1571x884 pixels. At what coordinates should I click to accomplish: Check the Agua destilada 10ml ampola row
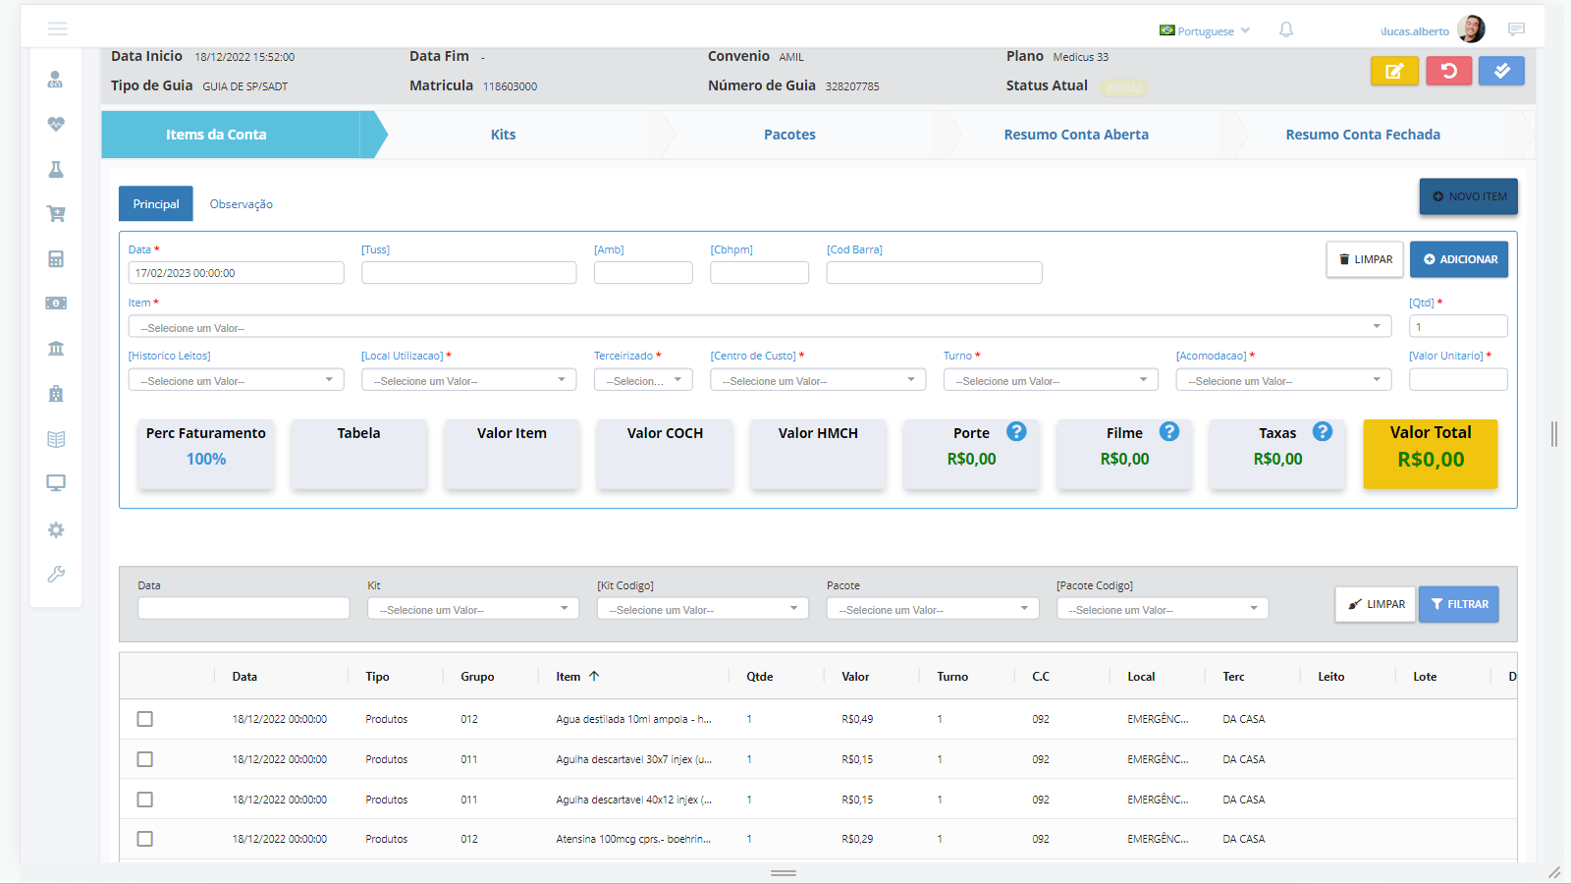pos(145,719)
